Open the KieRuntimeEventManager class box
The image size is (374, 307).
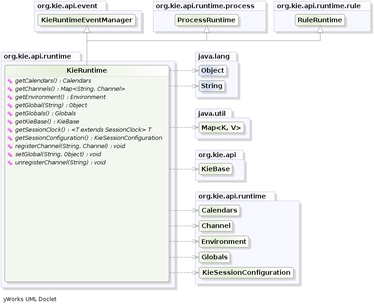(87, 20)
